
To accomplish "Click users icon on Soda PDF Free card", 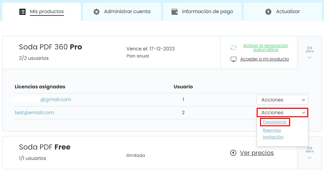I will (310, 149).
